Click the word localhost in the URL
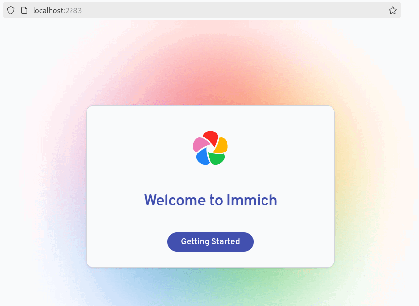419x306 pixels. (48, 10)
